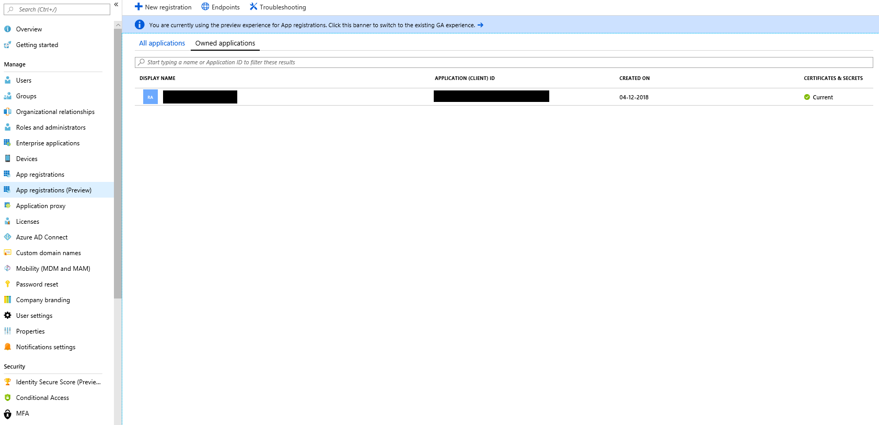Click the redacted application client ID cell
This screenshot has width=879, height=425.
(x=491, y=96)
